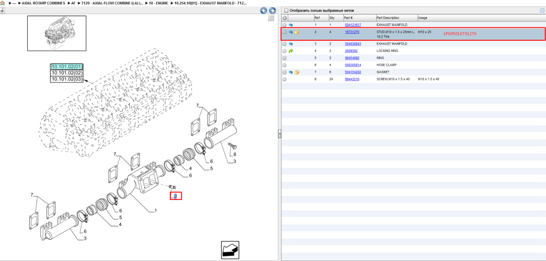This screenshot has width=546, height=261.
Task: Select the HOSE CLAMP description text
Action: pyautogui.click(x=387, y=65)
